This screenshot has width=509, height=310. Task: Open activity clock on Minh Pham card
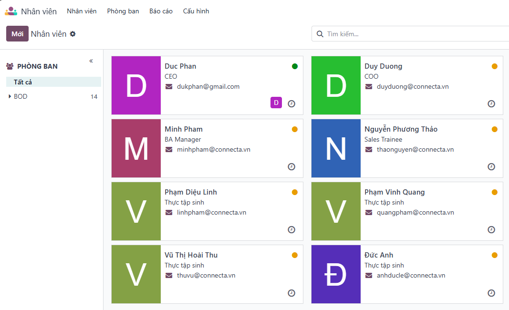(291, 167)
